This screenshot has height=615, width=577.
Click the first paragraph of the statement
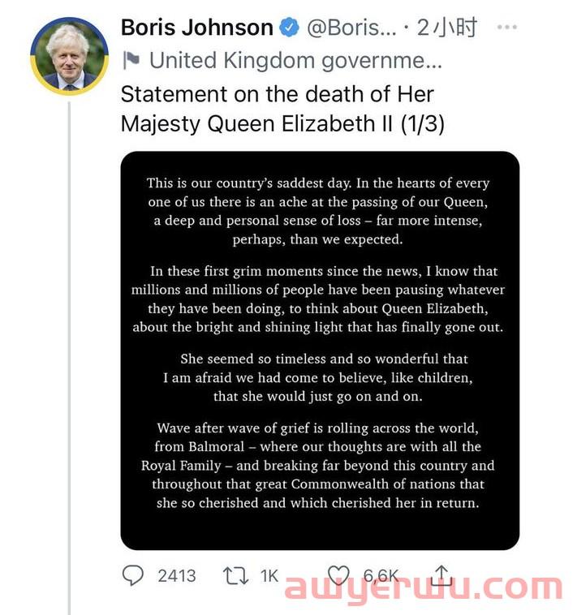(318, 211)
